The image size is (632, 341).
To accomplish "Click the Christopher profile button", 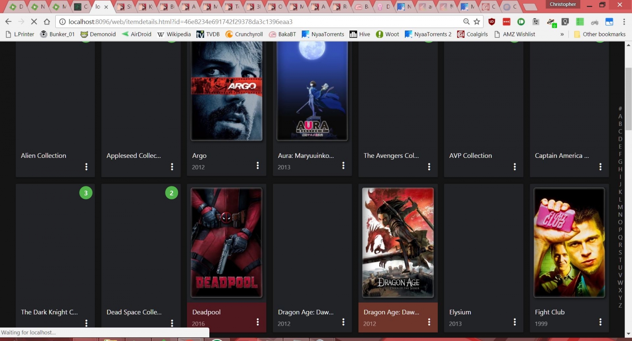I will 563,4.
